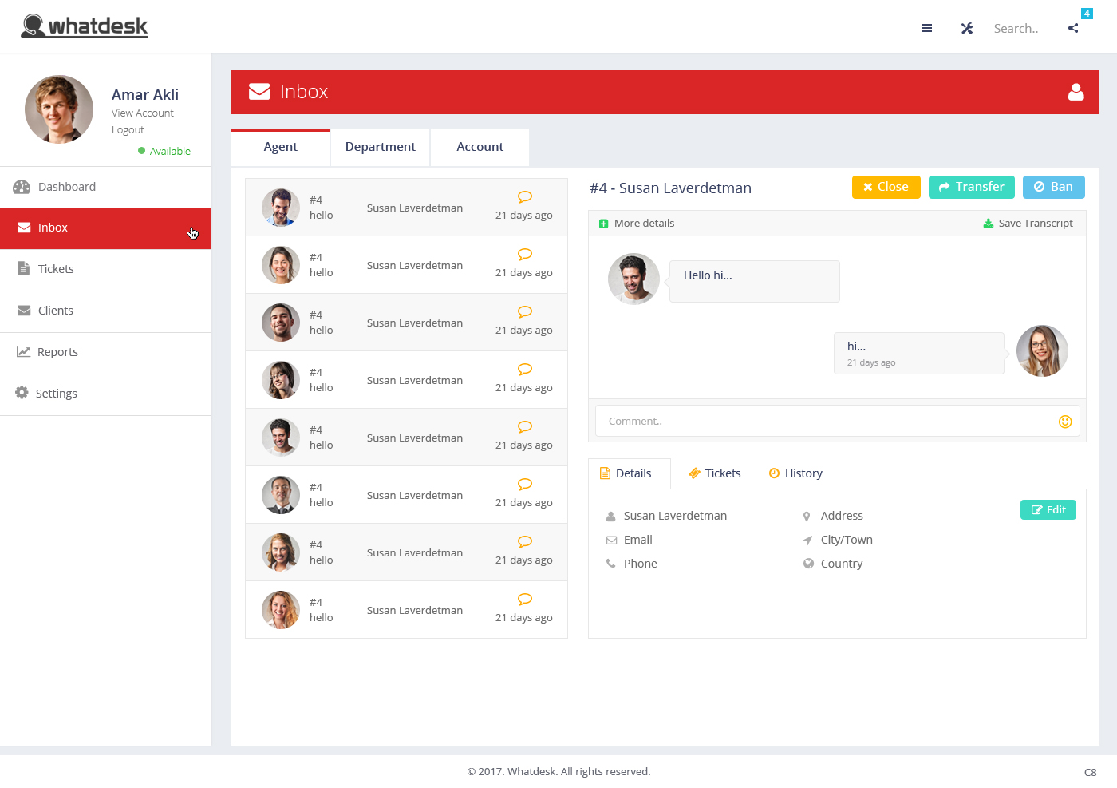The height and width of the screenshot is (788, 1117).
Task: Click the Save Transcript download icon
Action: 989,224
